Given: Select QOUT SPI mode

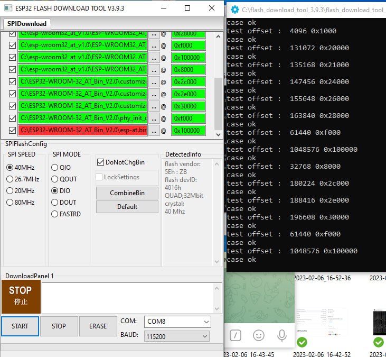Looking at the screenshot, I should coord(54,179).
